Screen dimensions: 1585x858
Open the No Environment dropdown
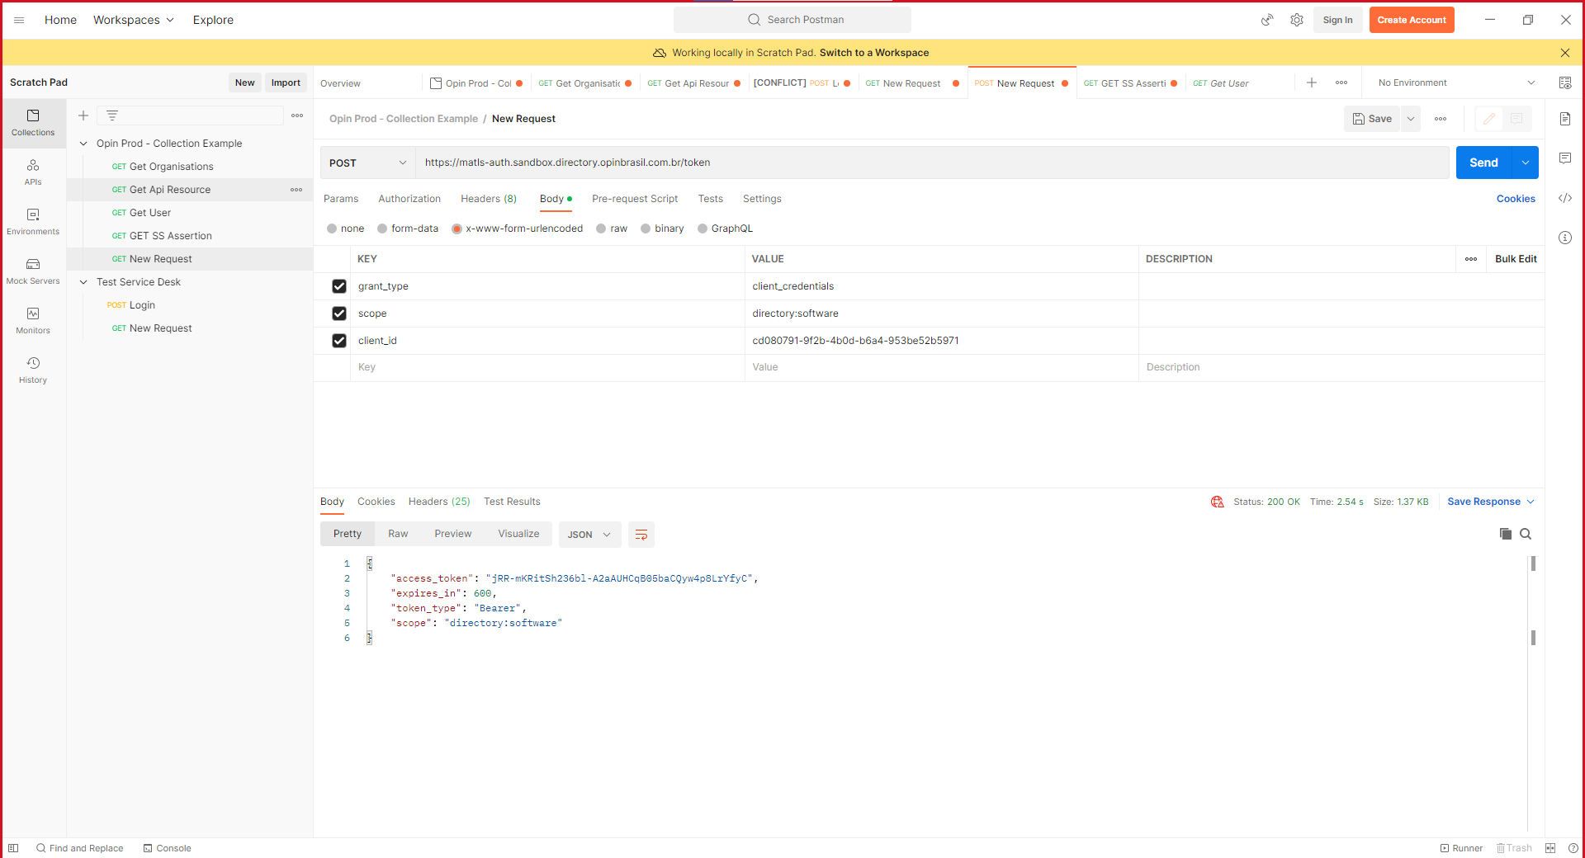(x=1456, y=82)
